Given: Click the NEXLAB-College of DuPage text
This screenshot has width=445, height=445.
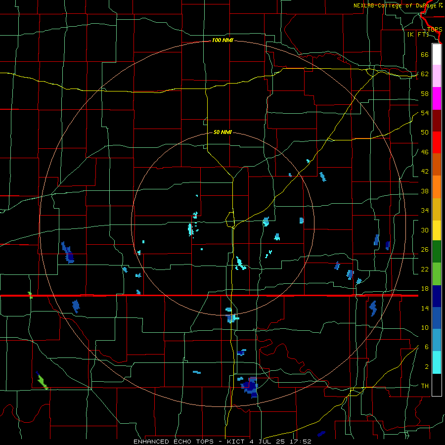Looking at the screenshot, I should [x=396, y=5].
